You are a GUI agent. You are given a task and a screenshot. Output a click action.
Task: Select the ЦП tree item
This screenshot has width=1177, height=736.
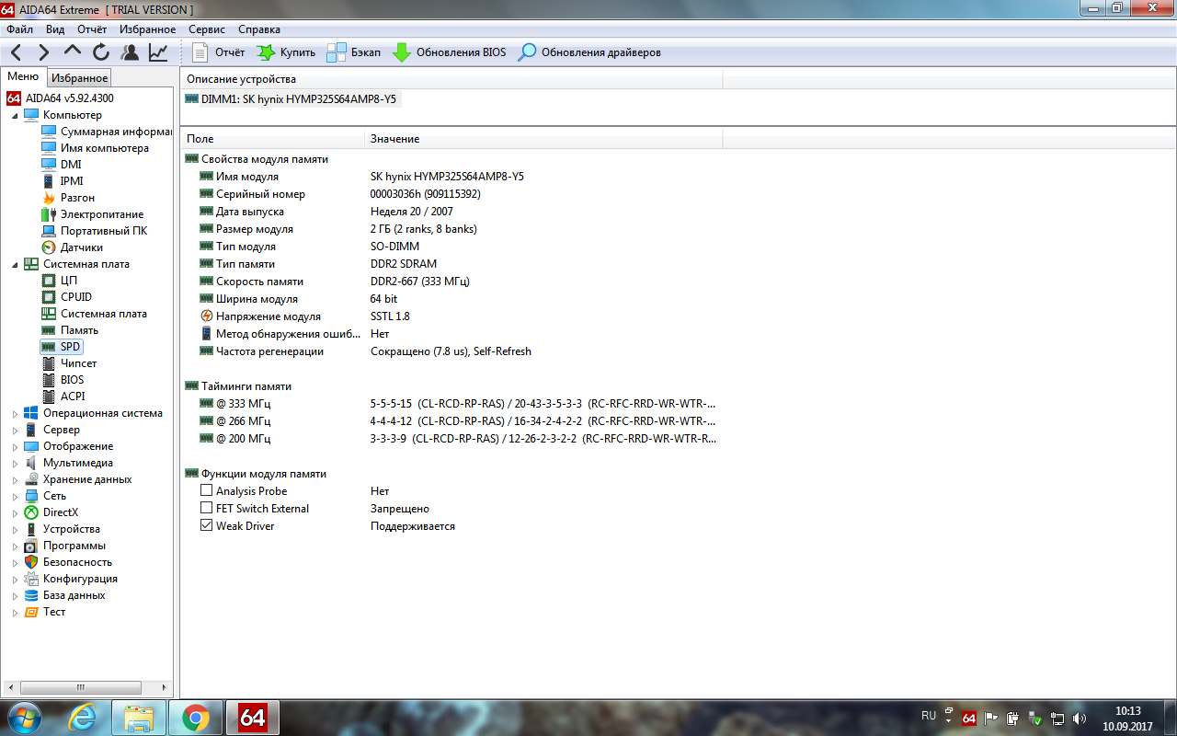[x=60, y=281]
